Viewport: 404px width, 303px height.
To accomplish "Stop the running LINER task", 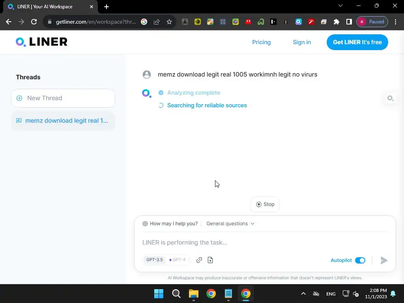I will point(265,204).
